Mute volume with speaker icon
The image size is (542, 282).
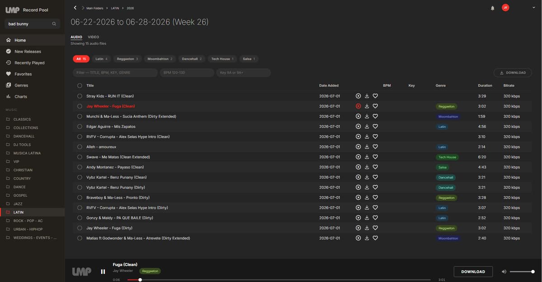504,272
